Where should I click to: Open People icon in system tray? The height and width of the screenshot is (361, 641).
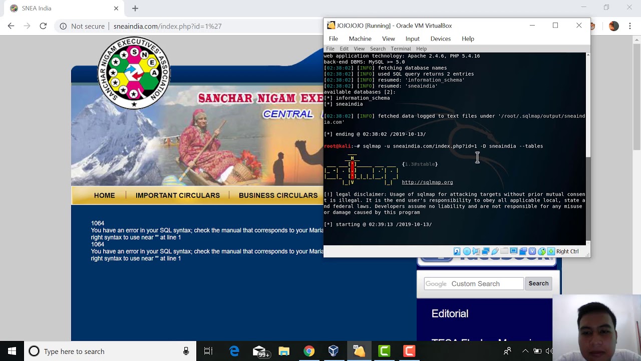508,351
